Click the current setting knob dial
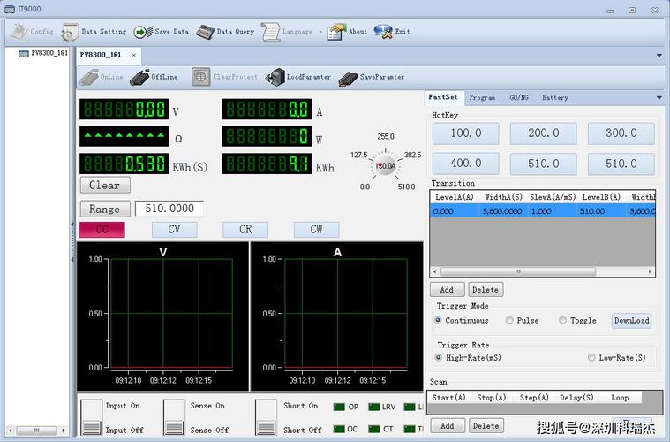670x442 pixels. click(x=385, y=164)
